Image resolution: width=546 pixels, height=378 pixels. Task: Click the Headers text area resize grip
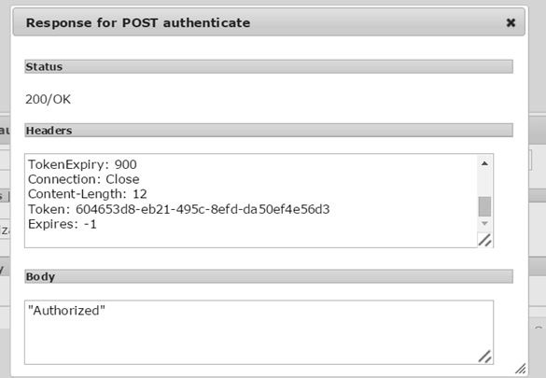pos(484,240)
